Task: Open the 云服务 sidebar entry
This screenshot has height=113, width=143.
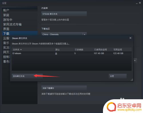Action: pyautogui.click(x=6, y=38)
